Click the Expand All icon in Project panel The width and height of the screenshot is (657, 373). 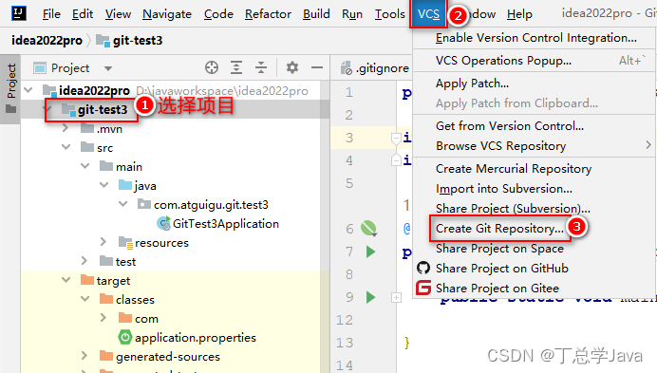pyautogui.click(x=236, y=67)
